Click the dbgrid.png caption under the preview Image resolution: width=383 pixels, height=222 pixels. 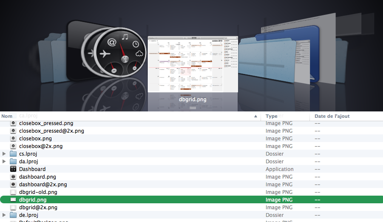click(x=193, y=99)
